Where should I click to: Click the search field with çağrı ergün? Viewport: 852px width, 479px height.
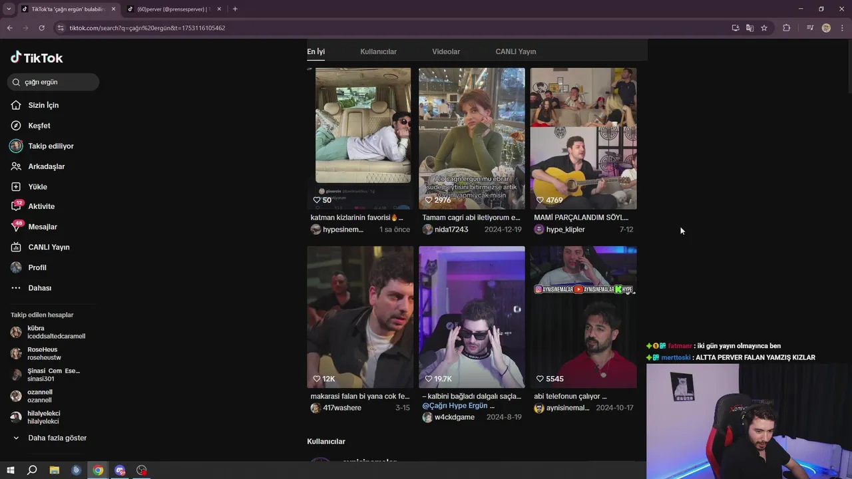point(53,82)
